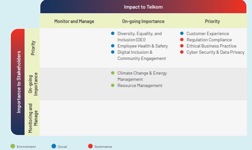Click the blue Social legend dot
Viewport: 252px width, 150px height.
tap(54, 146)
